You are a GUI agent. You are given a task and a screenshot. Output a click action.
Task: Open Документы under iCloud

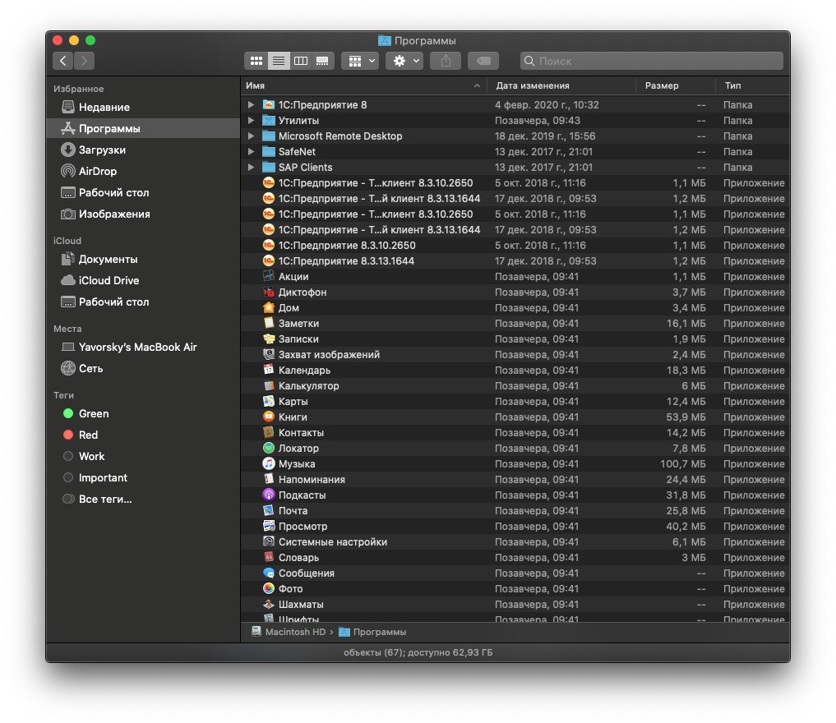(142, 259)
